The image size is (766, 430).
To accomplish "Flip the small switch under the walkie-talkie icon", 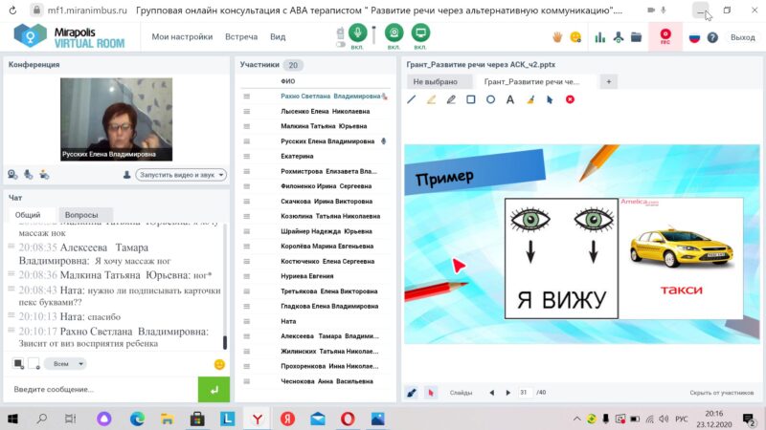I will point(341,44).
